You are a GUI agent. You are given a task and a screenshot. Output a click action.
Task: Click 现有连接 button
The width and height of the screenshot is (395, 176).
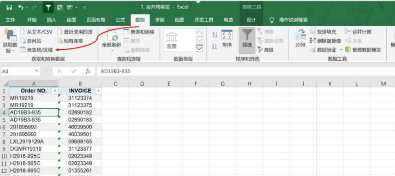70,41
